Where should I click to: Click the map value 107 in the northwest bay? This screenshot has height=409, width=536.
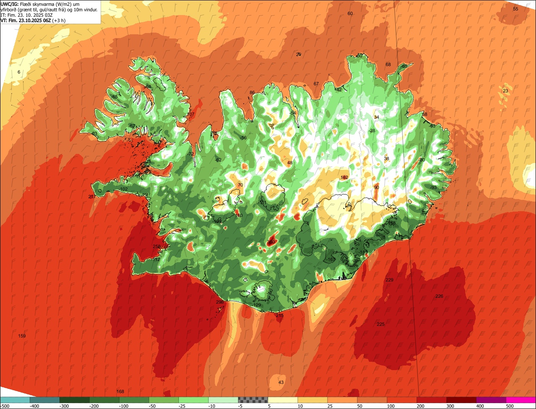pyautogui.click(x=191, y=114)
